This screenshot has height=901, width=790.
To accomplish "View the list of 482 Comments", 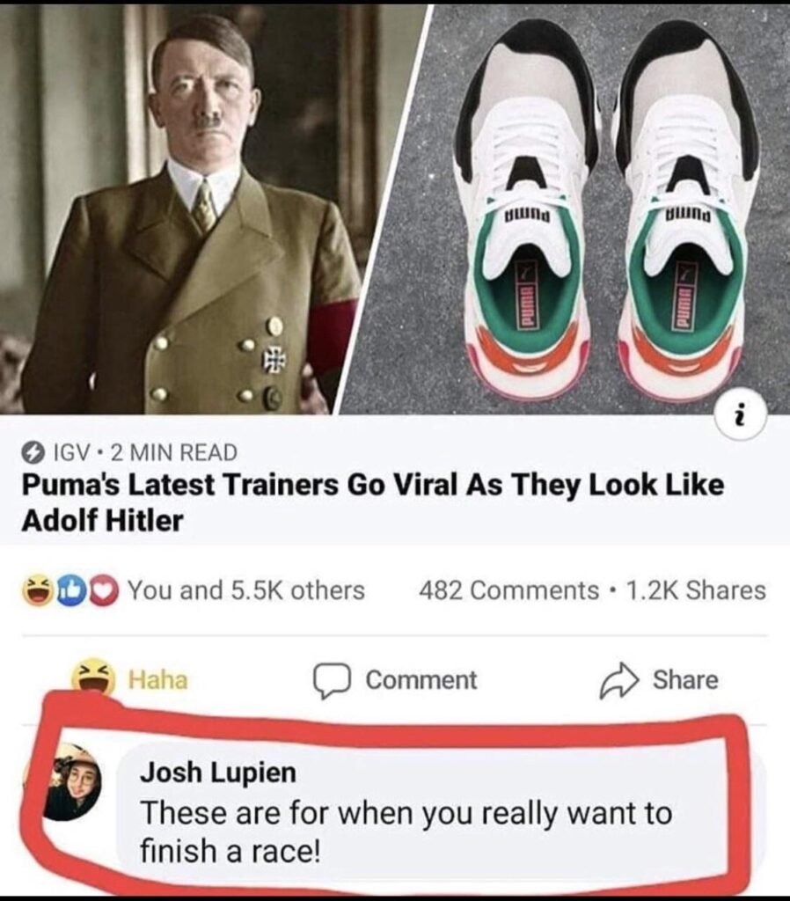I will point(509,590).
